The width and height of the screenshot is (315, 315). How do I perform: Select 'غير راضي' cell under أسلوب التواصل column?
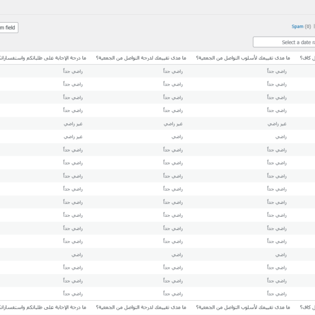click(277, 124)
